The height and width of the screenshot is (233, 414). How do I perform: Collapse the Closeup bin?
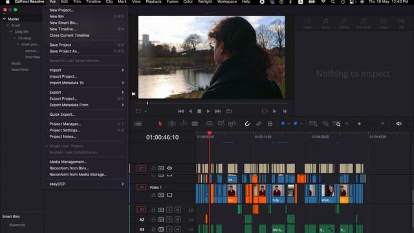click(15, 38)
